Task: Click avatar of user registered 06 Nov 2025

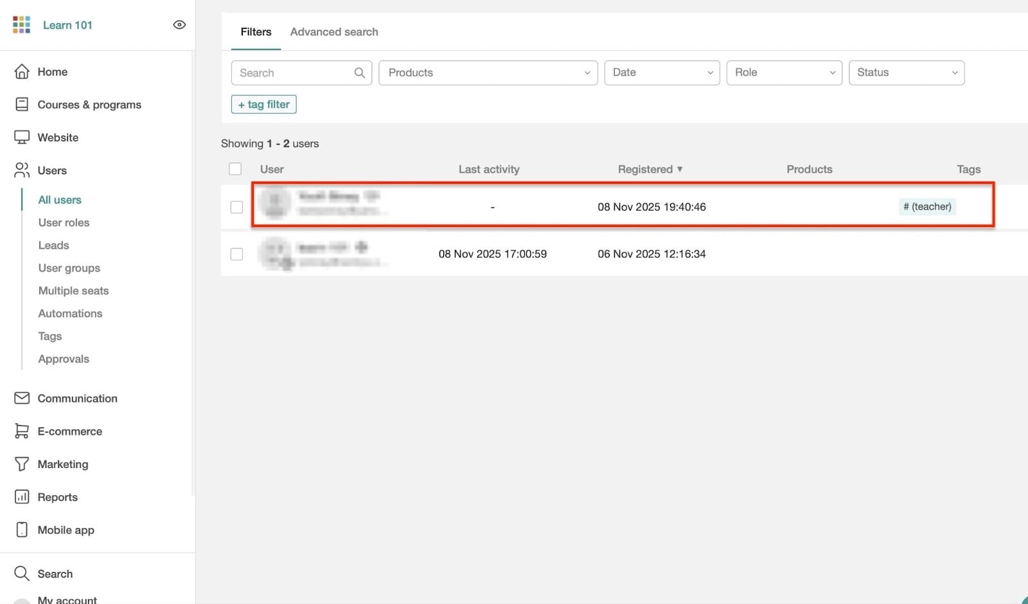Action: [276, 253]
